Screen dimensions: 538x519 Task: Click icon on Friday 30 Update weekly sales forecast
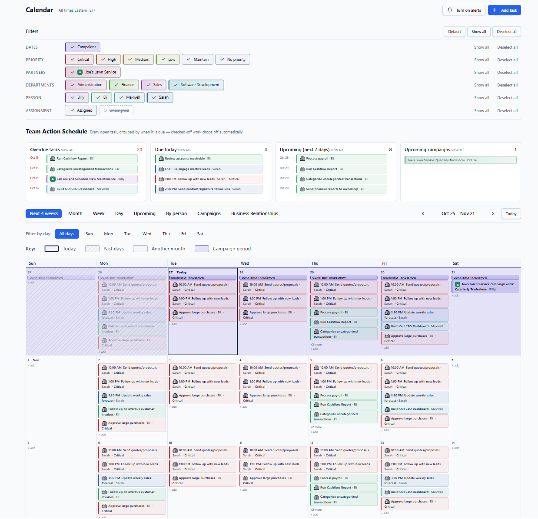tap(387, 313)
